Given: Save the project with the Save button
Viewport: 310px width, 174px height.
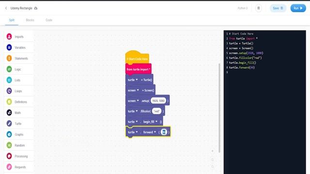Looking at the screenshot, I should point(278,8).
